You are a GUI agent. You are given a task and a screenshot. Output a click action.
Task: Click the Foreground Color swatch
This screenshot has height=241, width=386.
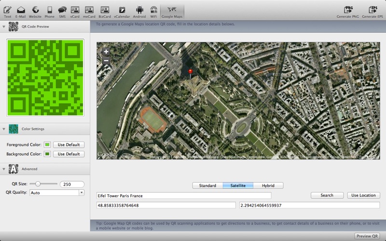coord(47,145)
